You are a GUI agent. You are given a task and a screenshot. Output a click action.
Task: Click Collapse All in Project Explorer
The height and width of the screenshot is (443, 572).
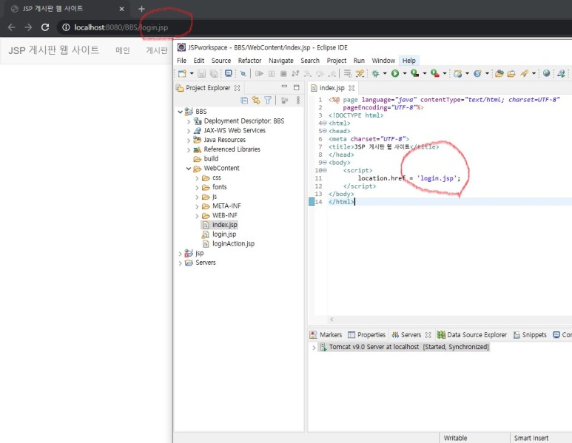[x=244, y=101]
